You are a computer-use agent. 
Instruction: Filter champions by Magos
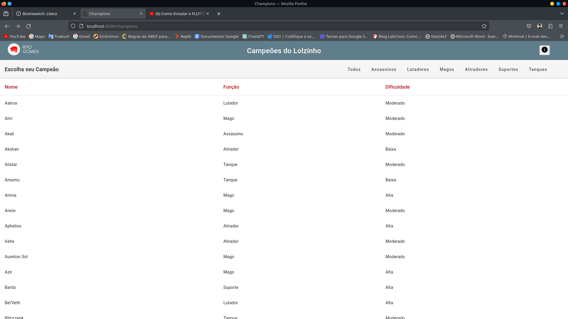click(447, 69)
